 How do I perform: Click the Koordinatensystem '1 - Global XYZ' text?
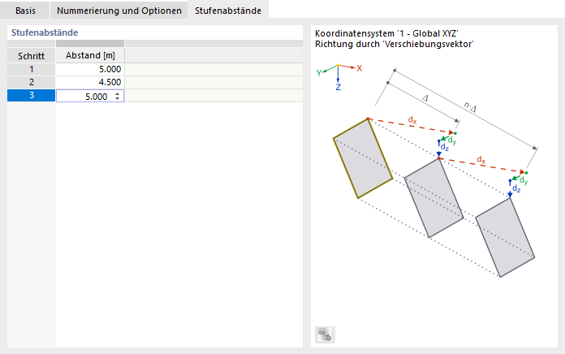[386, 33]
